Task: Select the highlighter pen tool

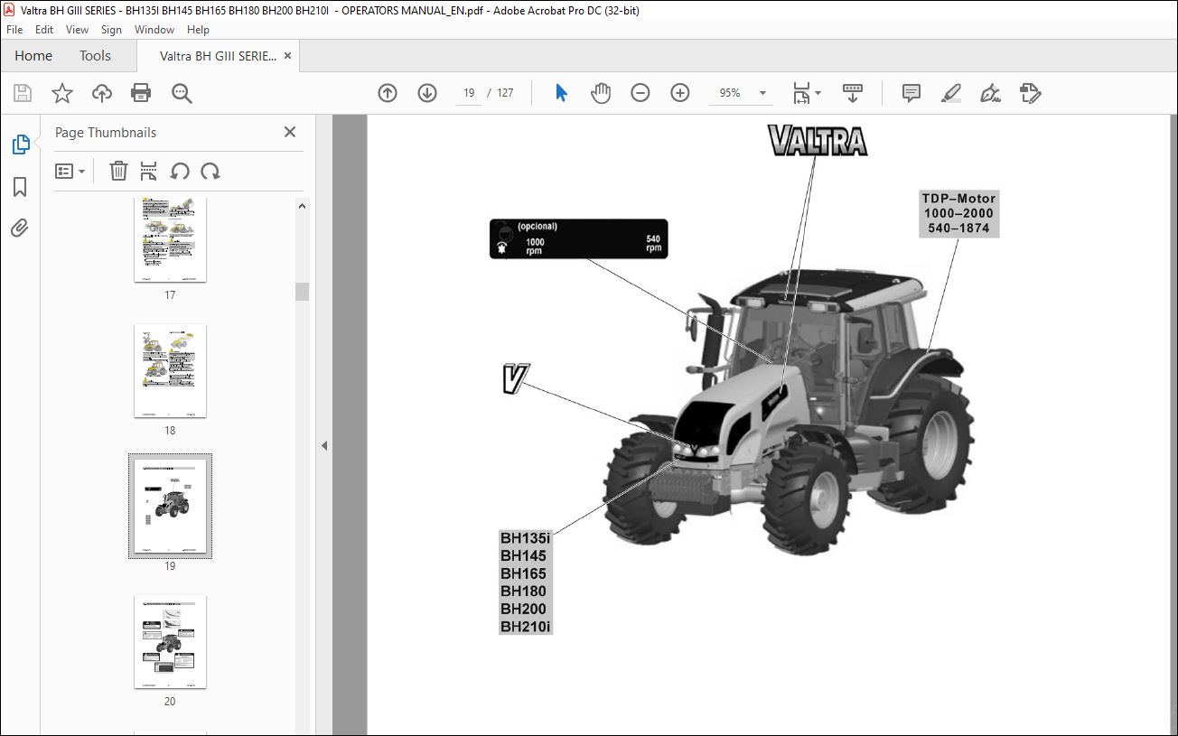Action: 951,93
